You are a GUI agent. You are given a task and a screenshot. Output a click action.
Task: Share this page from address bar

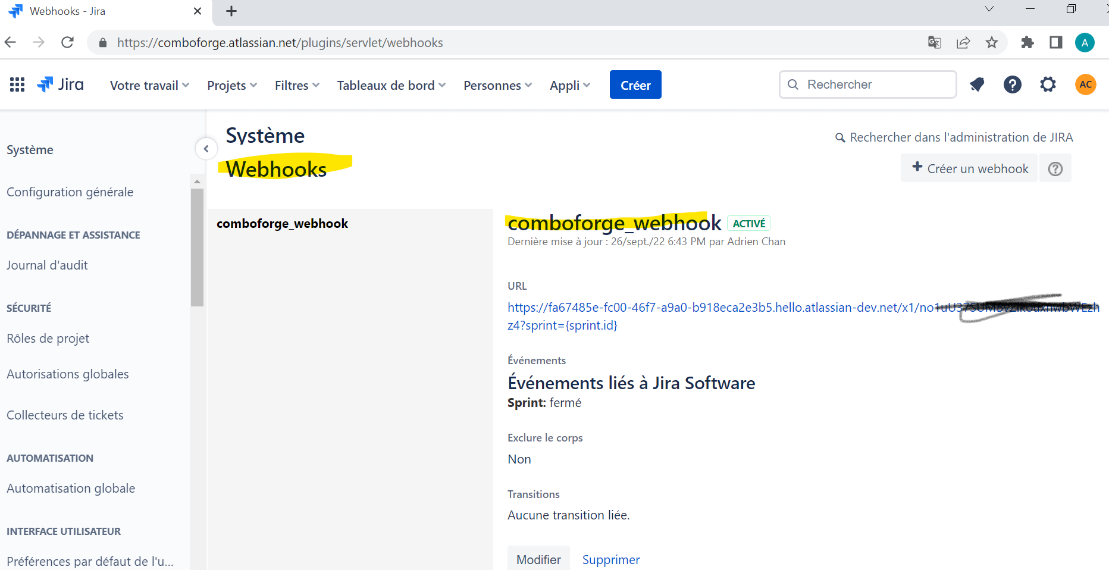click(963, 42)
